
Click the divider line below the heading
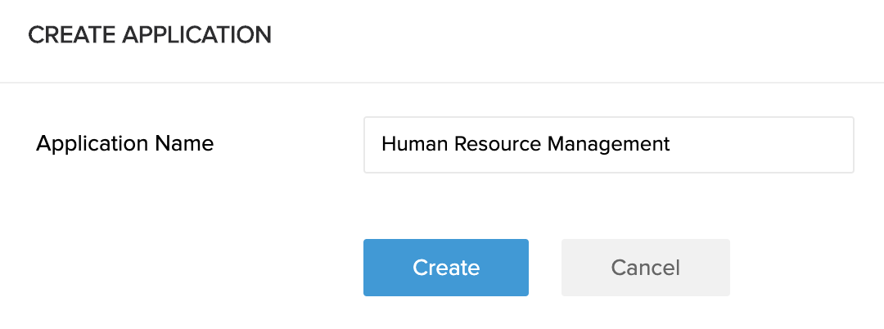click(442, 83)
